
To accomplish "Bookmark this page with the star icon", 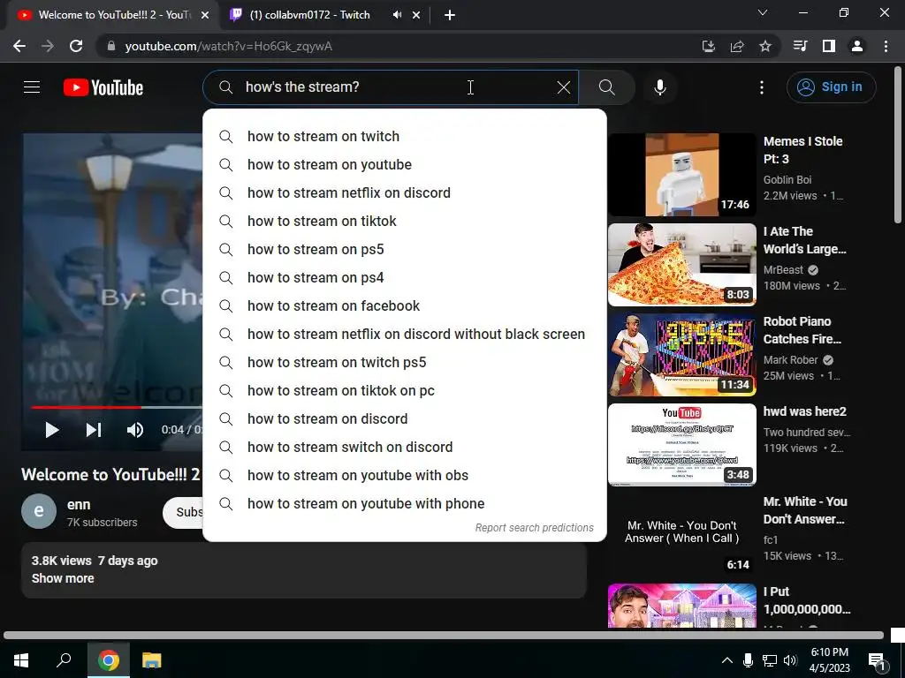I will point(764,46).
